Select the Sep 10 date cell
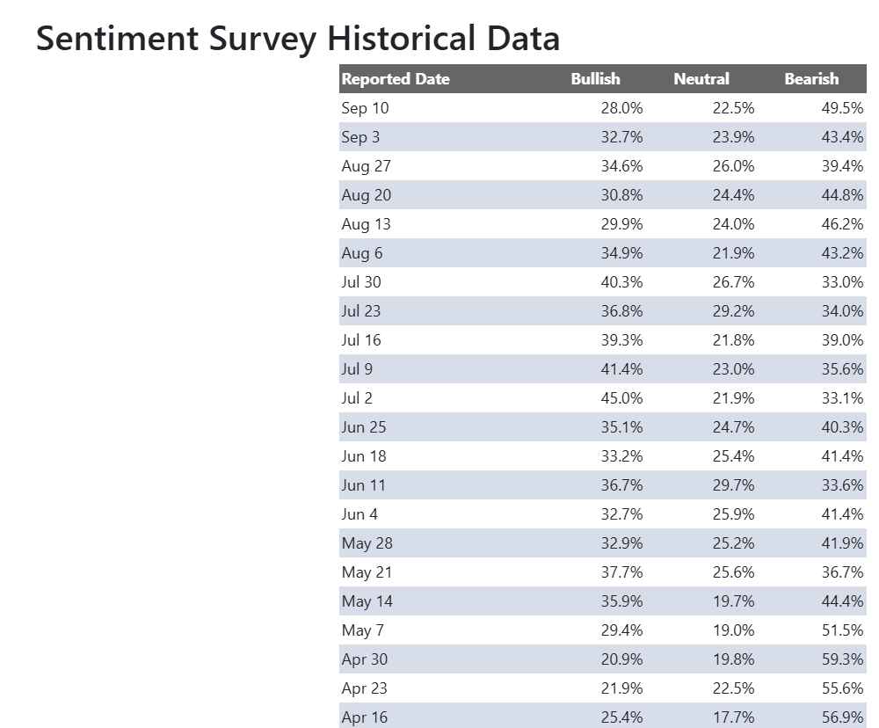879x728 pixels. pos(365,108)
